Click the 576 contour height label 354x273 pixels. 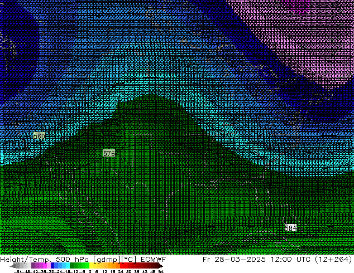coord(109,153)
